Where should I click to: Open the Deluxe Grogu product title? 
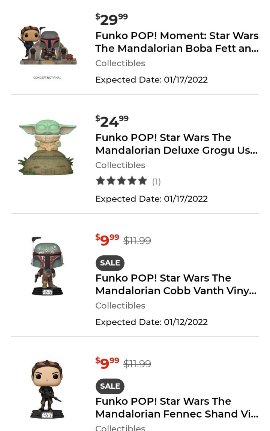coord(176,144)
